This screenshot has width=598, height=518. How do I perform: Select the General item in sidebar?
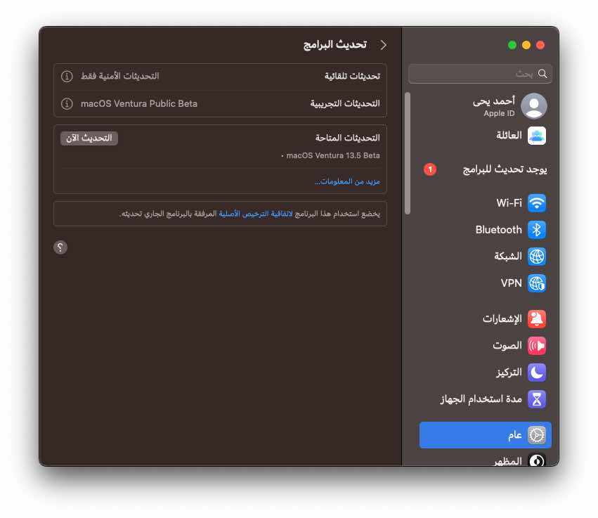point(485,435)
